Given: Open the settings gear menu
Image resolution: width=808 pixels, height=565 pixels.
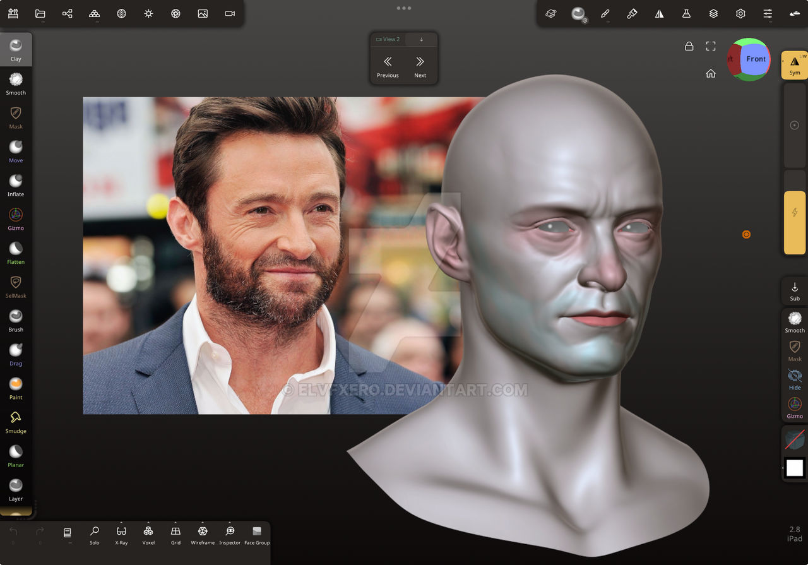Looking at the screenshot, I should pos(740,13).
